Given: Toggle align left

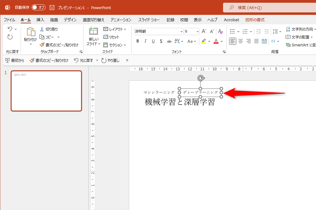Looking at the screenshot, I should (x=233, y=41).
